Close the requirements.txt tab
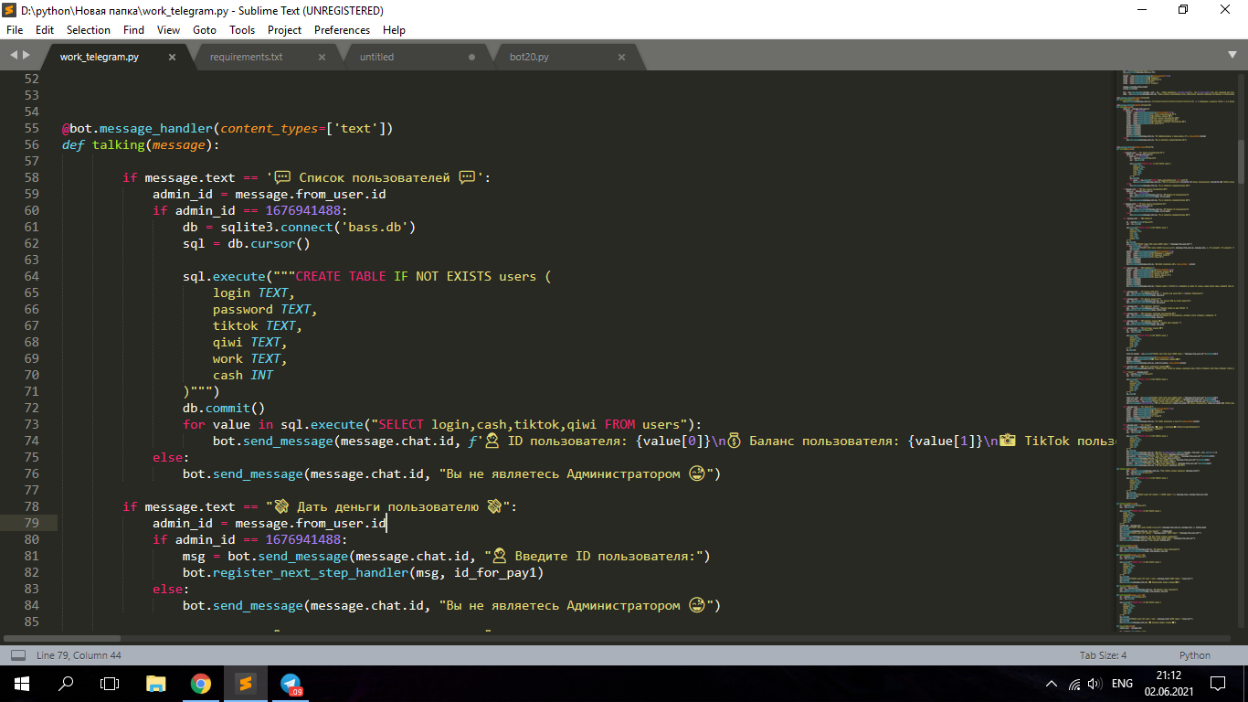 tap(322, 57)
